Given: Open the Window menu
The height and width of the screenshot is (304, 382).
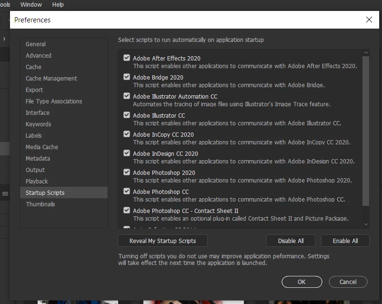Looking at the screenshot, I should pos(31,5).
